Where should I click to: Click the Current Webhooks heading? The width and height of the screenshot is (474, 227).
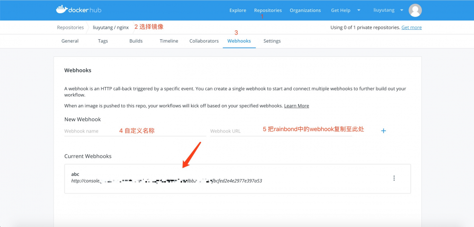pos(88,156)
